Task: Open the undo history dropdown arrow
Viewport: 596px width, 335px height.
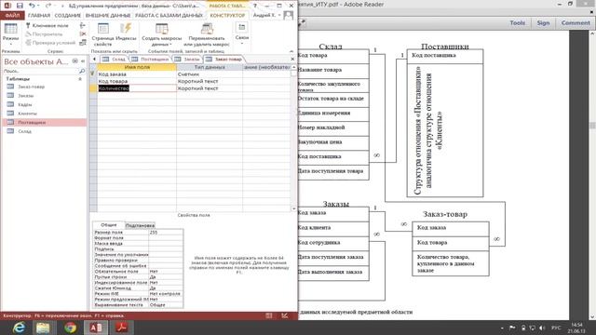Action: [38, 6]
